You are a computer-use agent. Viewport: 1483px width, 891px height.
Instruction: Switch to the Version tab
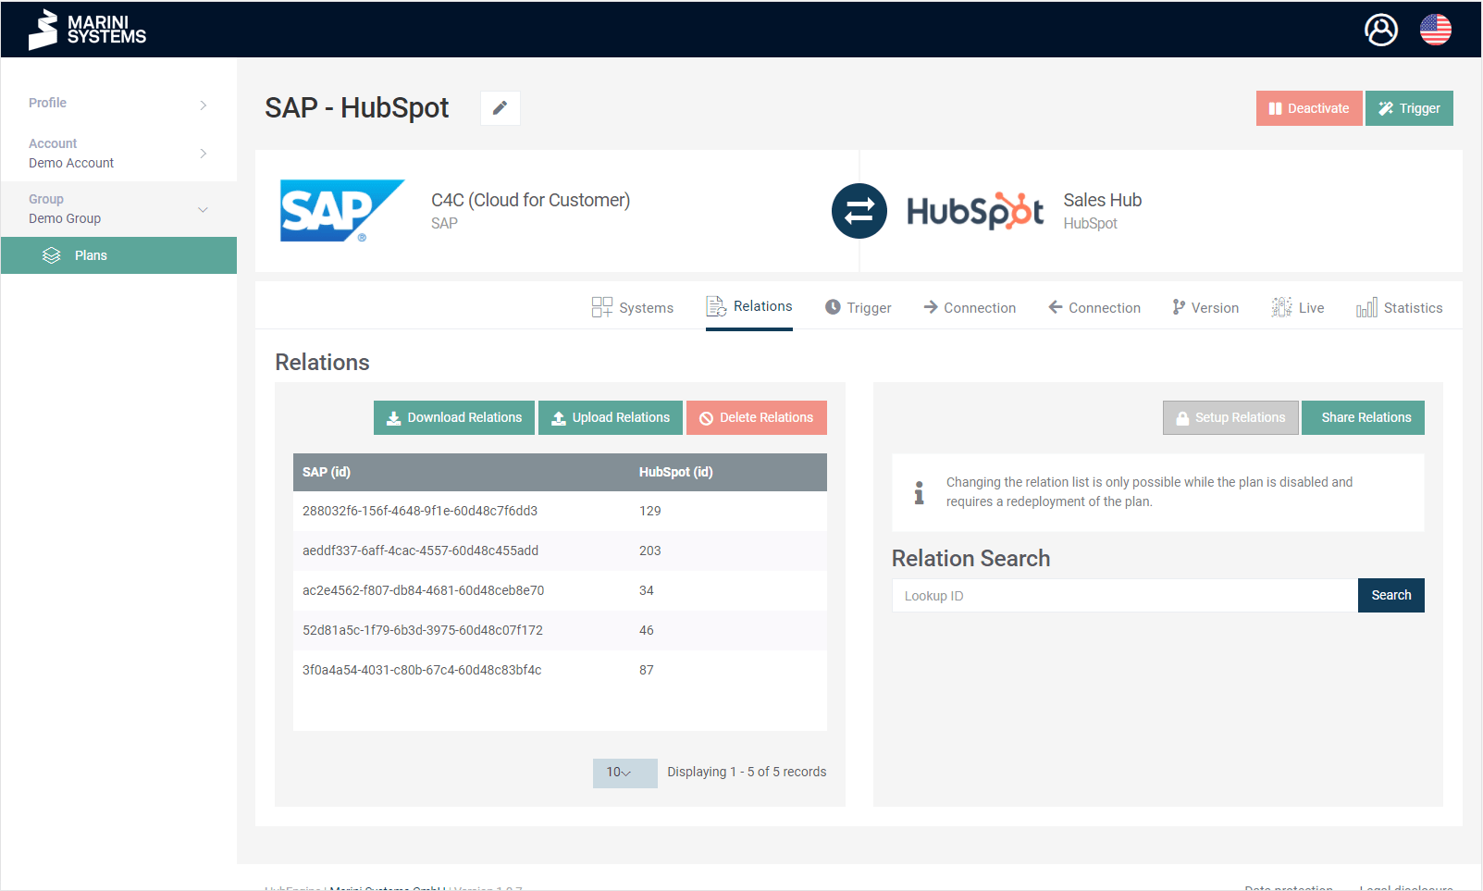pos(1205,307)
